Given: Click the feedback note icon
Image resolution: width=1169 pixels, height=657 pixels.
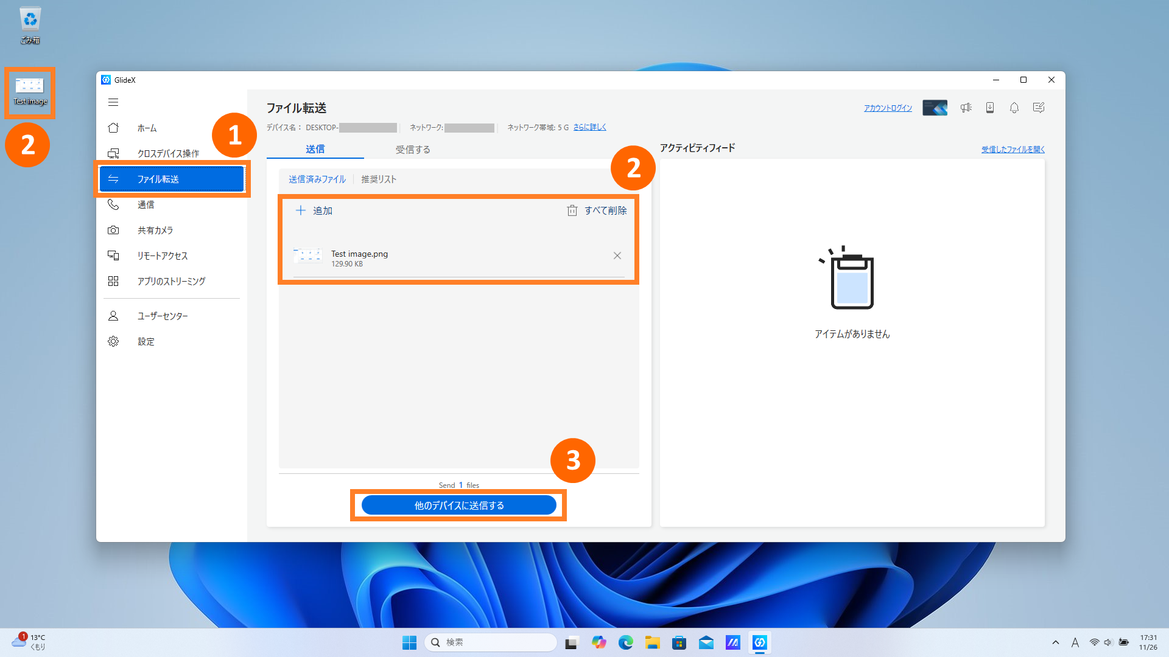Looking at the screenshot, I should click(1039, 108).
